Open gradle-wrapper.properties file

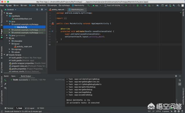click(x=27, y=63)
